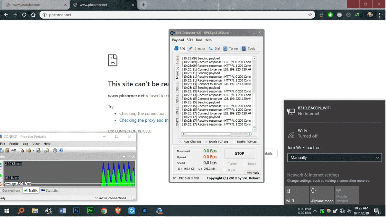Open the Windows Start menu

click(7, 211)
